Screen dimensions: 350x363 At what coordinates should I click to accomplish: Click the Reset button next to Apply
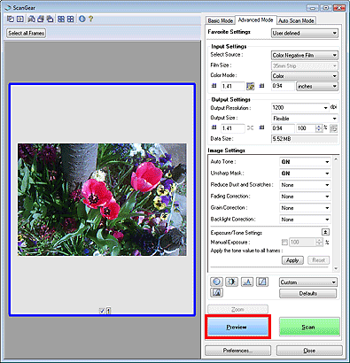tap(319, 260)
